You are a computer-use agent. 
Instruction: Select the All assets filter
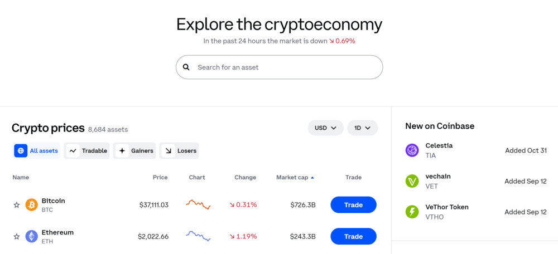tap(37, 151)
